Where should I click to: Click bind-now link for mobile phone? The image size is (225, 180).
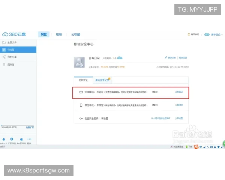(x=179, y=105)
